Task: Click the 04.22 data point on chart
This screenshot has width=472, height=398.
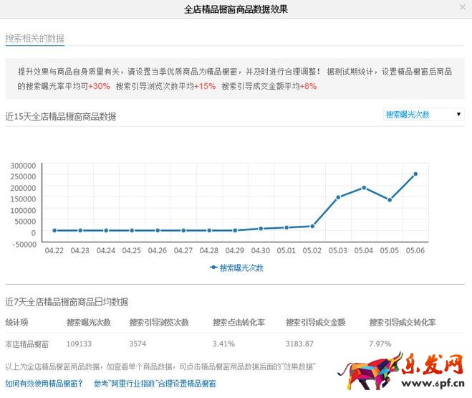Action: pyautogui.click(x=54, y=230)
